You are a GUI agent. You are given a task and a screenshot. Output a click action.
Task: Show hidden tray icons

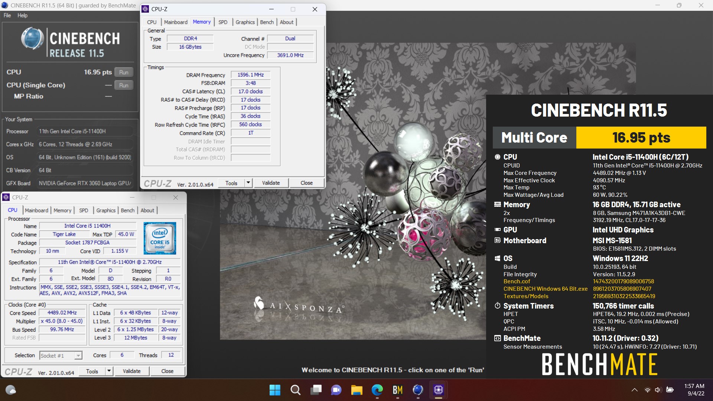635,390
